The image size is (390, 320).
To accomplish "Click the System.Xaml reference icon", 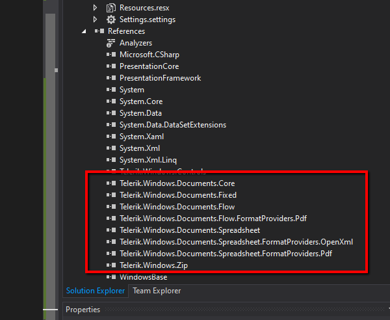I will coord(110,137).
